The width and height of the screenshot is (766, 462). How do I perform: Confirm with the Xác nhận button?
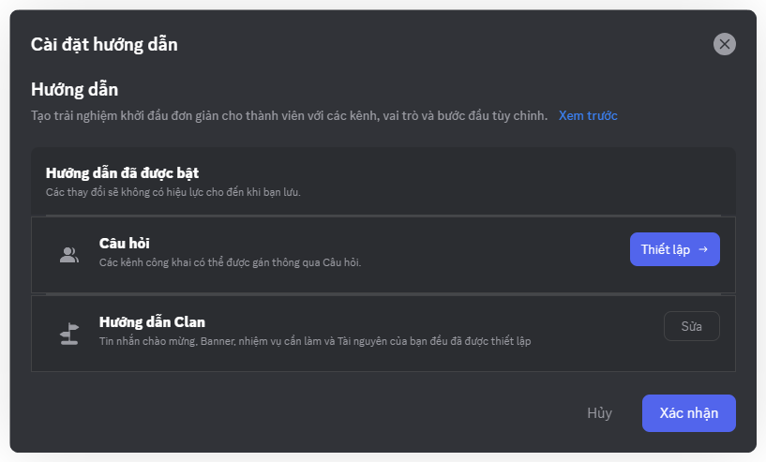(688, 413)
